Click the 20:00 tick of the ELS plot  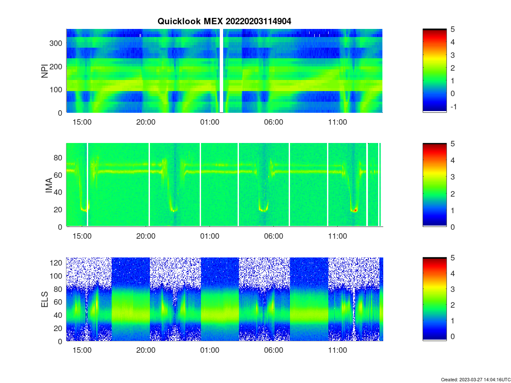pos(146,350)
